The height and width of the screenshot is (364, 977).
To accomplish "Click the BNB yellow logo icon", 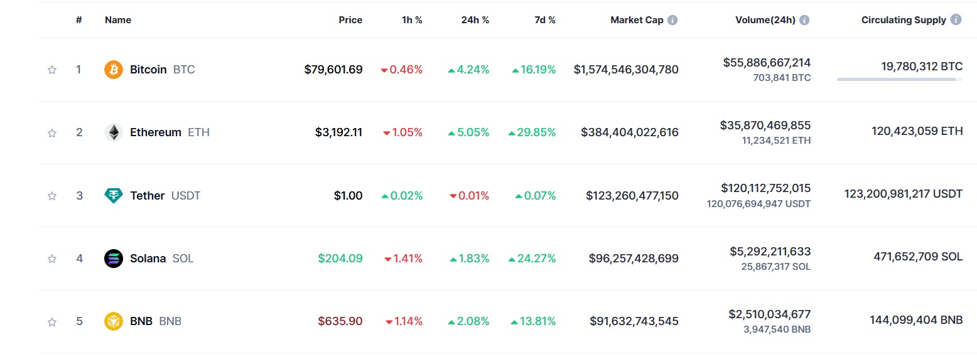I will click(x=114, y=321).
